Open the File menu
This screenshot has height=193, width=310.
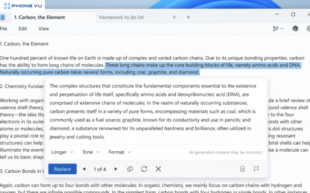point(4,29)
